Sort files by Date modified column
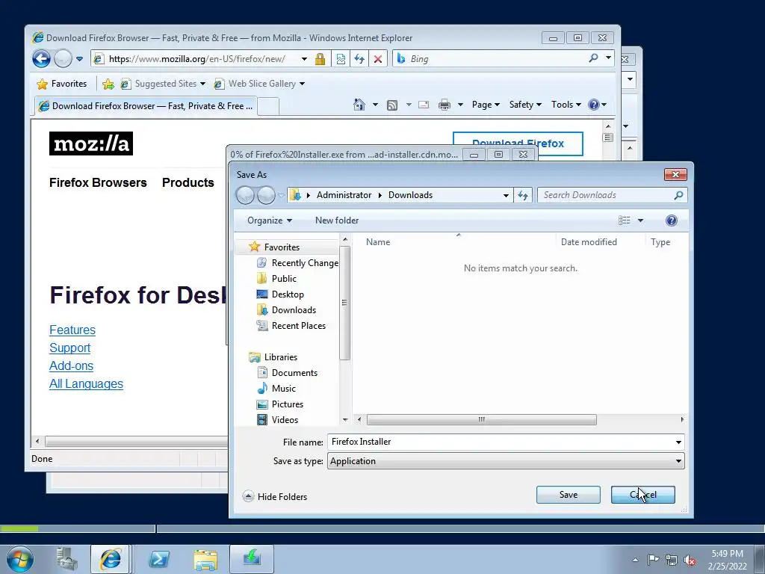Viewport: 765px width, 574px height. tap(589, 242)
